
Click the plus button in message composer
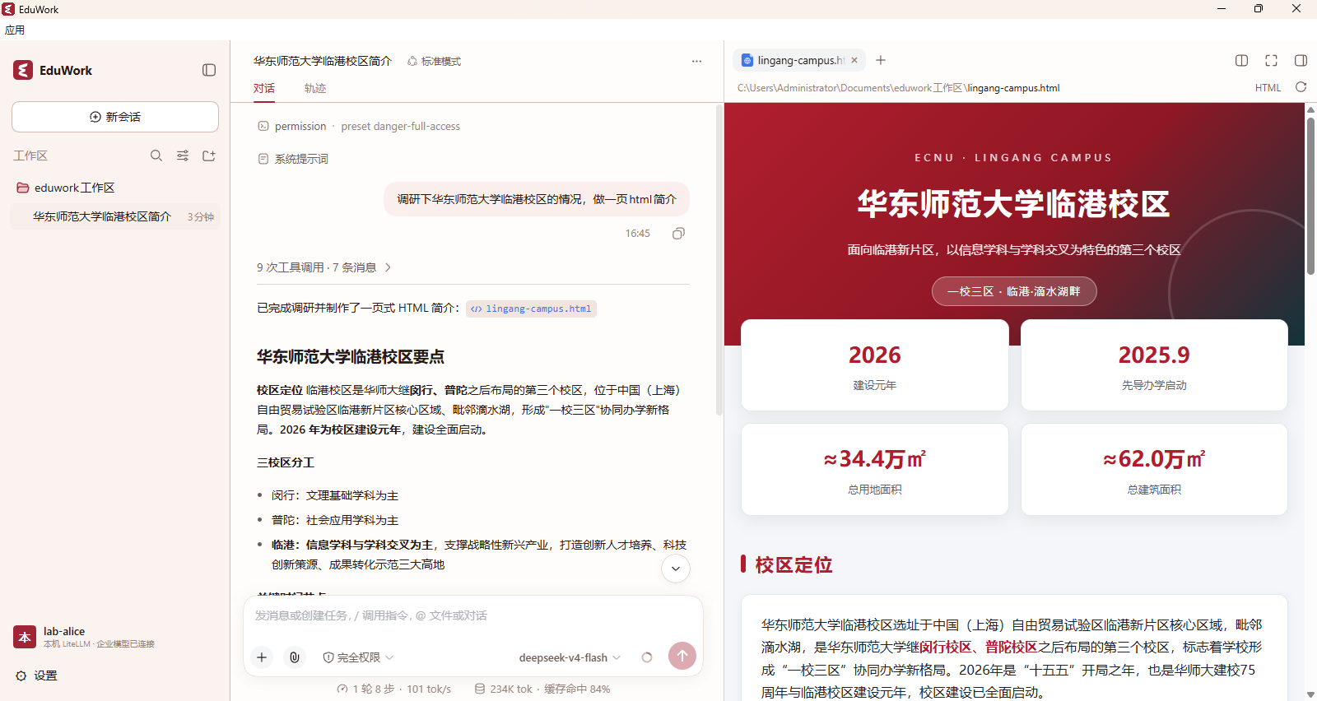[x=262, y=657]
